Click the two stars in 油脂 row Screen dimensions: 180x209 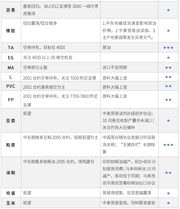pos(168,173)
